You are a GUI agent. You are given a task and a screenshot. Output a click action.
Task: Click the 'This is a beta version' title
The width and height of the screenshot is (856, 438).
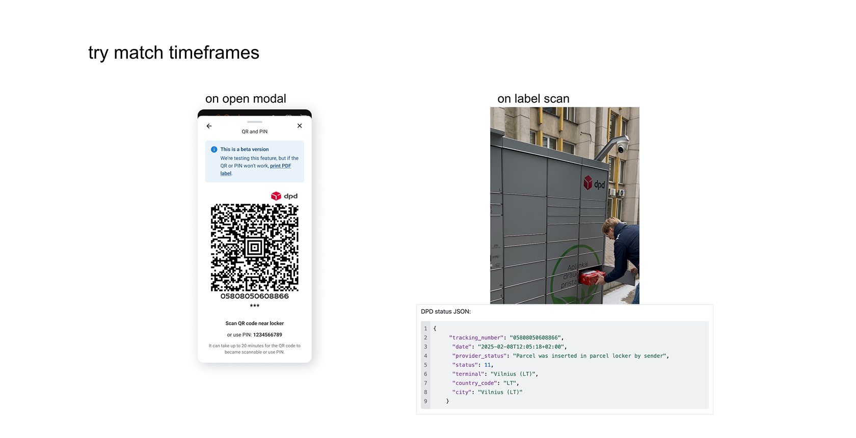[x=245, y=149]
